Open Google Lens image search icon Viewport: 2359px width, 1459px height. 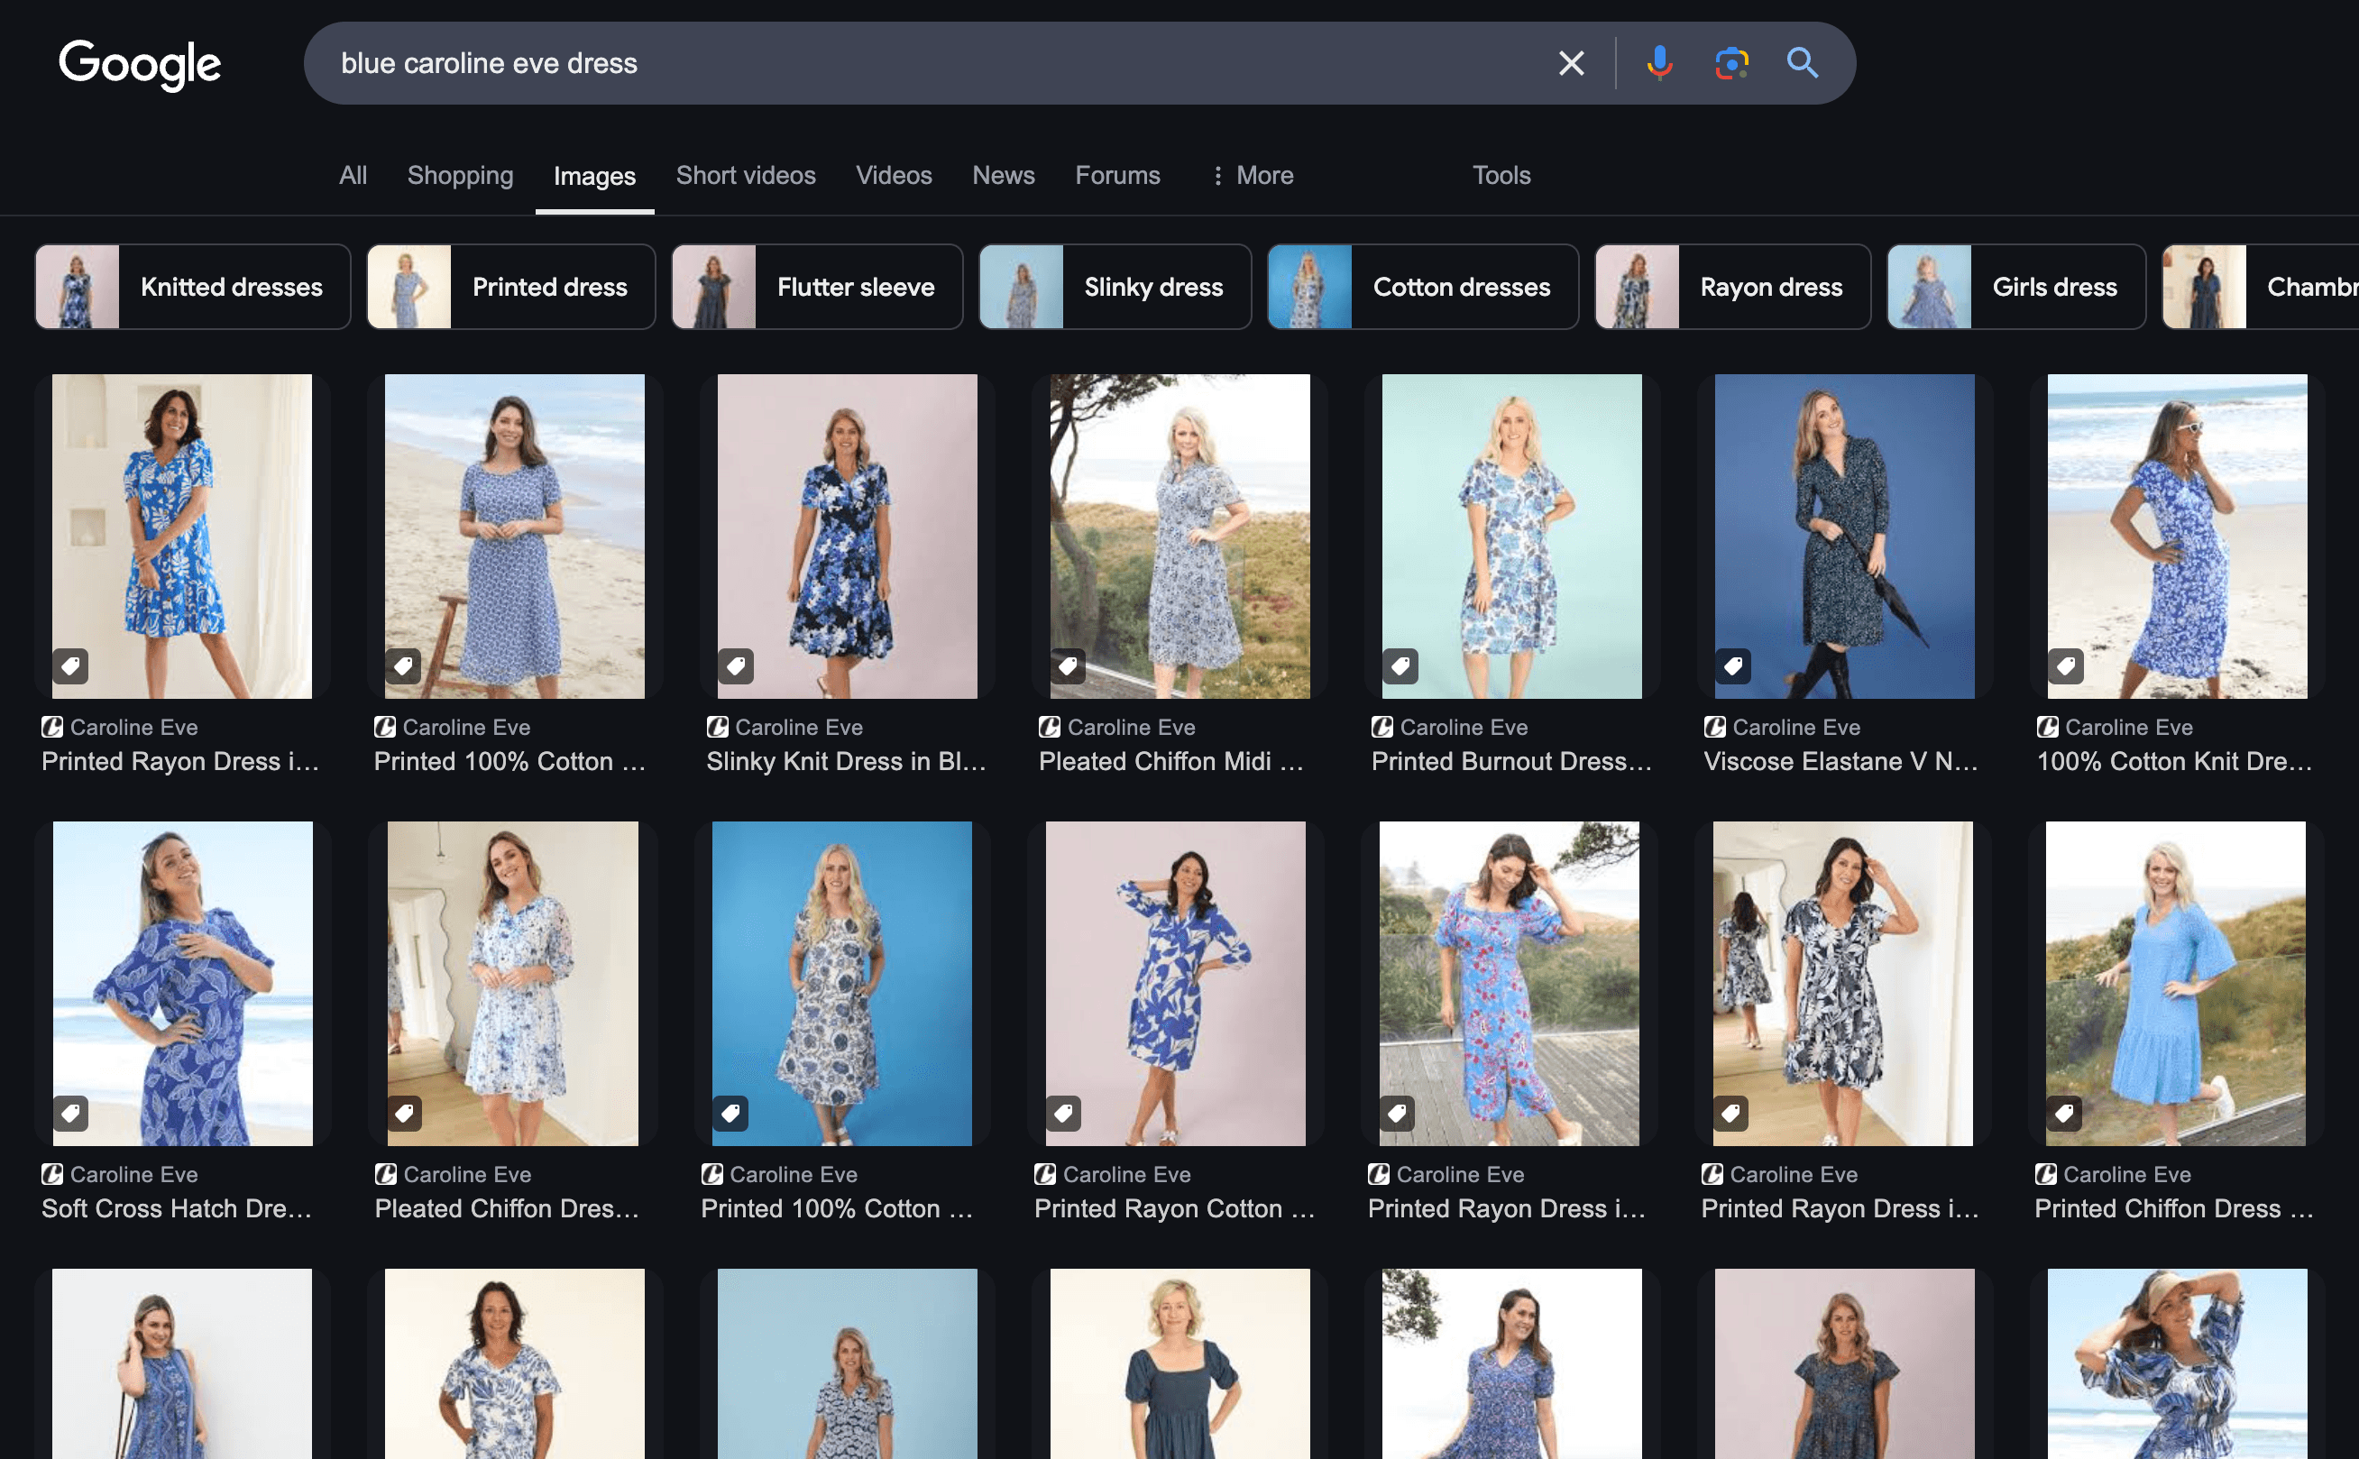[1730, 64]
